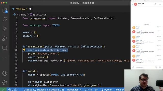Click 'CommandHandler("start"' on line 20
Image resolution: width=163 pixels, height=91 pixels.
(65, 85)
